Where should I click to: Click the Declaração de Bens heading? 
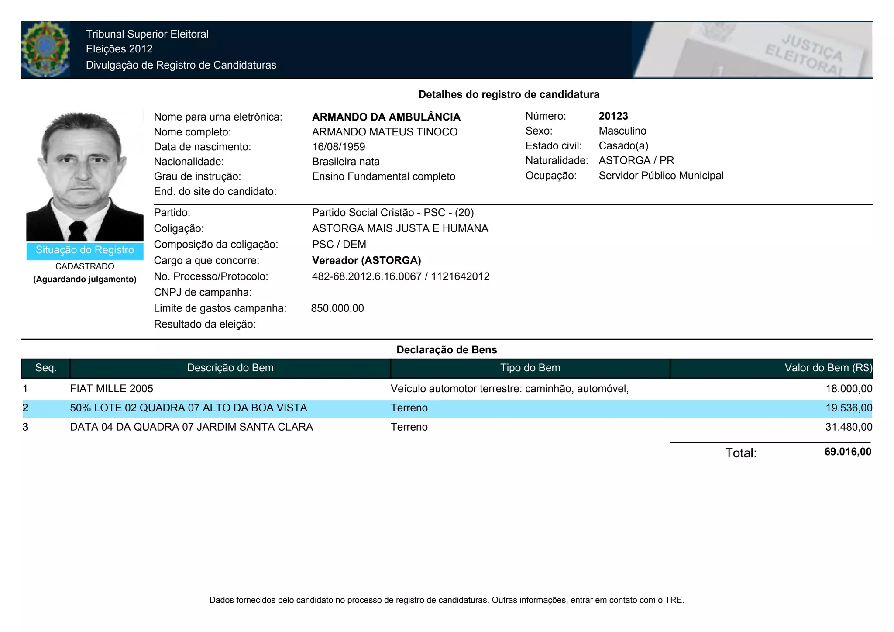click(447, 350)
